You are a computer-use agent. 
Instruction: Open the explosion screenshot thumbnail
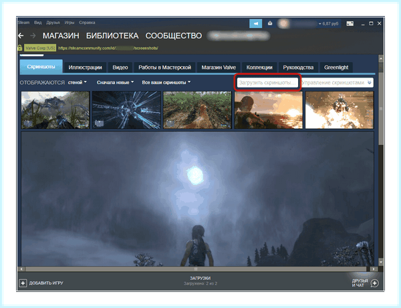(x=340, y=110)
